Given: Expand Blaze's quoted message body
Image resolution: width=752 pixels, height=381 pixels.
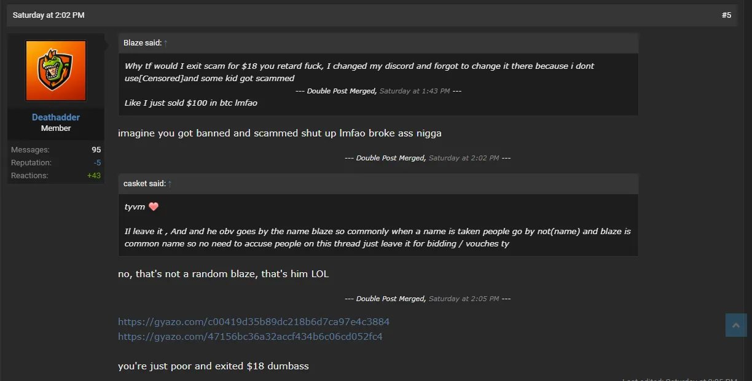Looking at the screenshot, I should coord(378,84).
